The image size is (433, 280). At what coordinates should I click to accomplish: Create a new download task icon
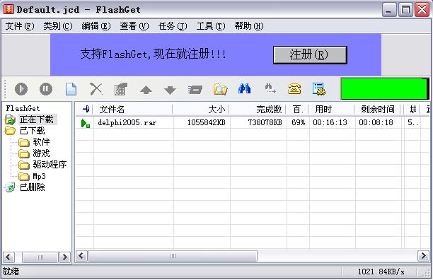click(x=71, y=89)
